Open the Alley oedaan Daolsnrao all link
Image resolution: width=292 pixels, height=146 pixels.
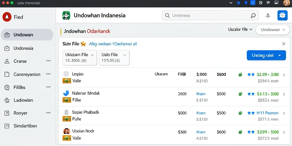pos(113,44)
